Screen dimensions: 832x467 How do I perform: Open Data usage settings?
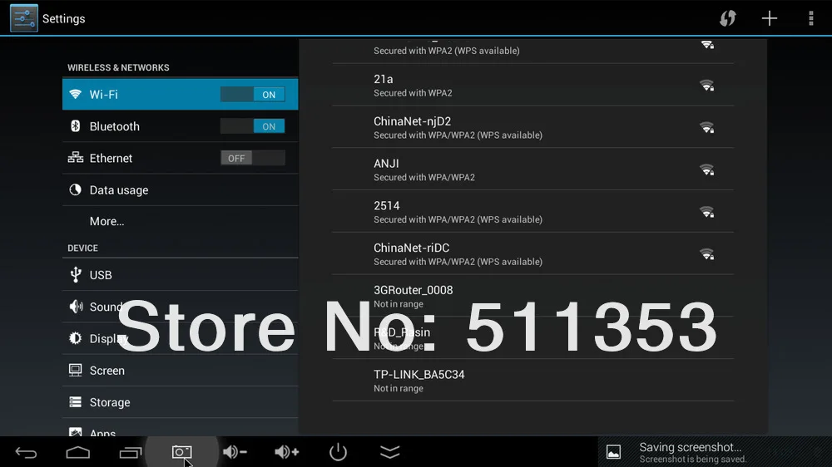point(180,189)
